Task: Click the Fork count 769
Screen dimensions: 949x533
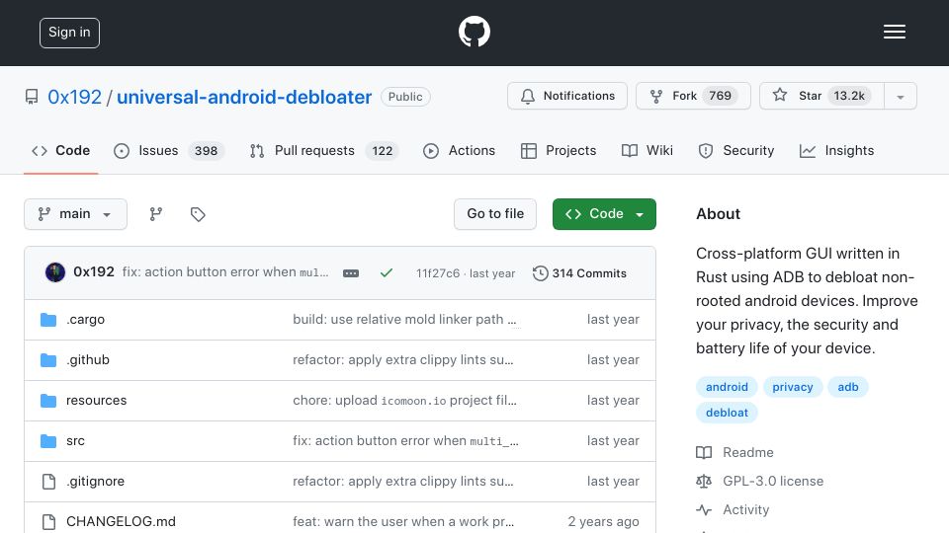Action: tap(721, 96)
